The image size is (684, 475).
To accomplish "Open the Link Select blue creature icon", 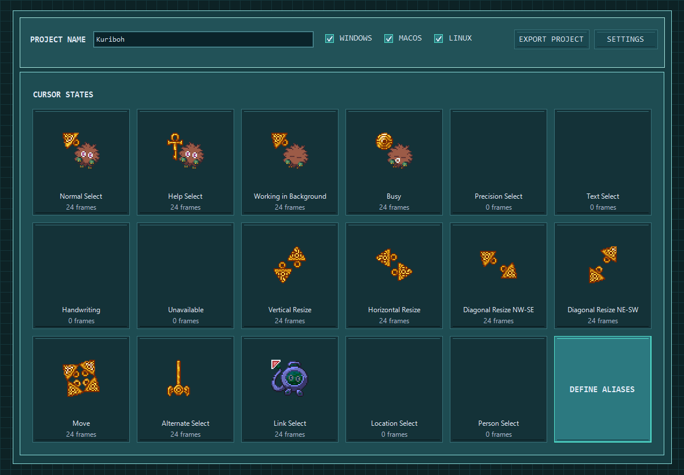I will pos(290,377).
